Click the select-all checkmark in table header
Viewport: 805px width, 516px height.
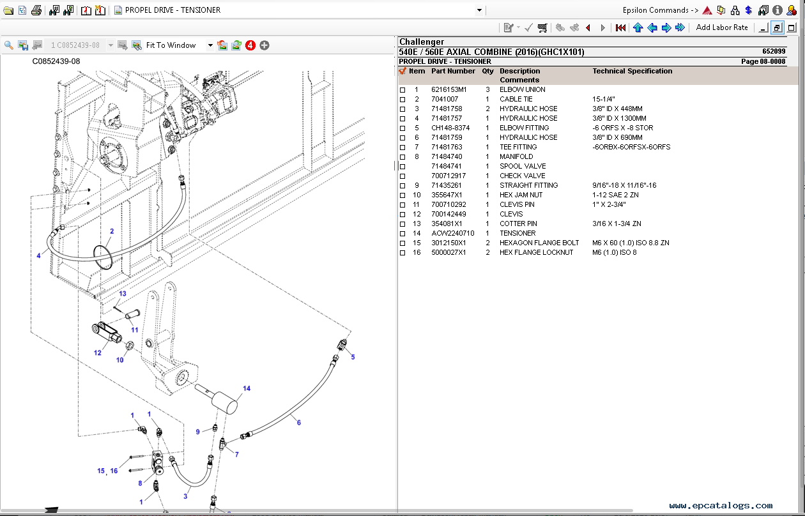click(402, 72)
